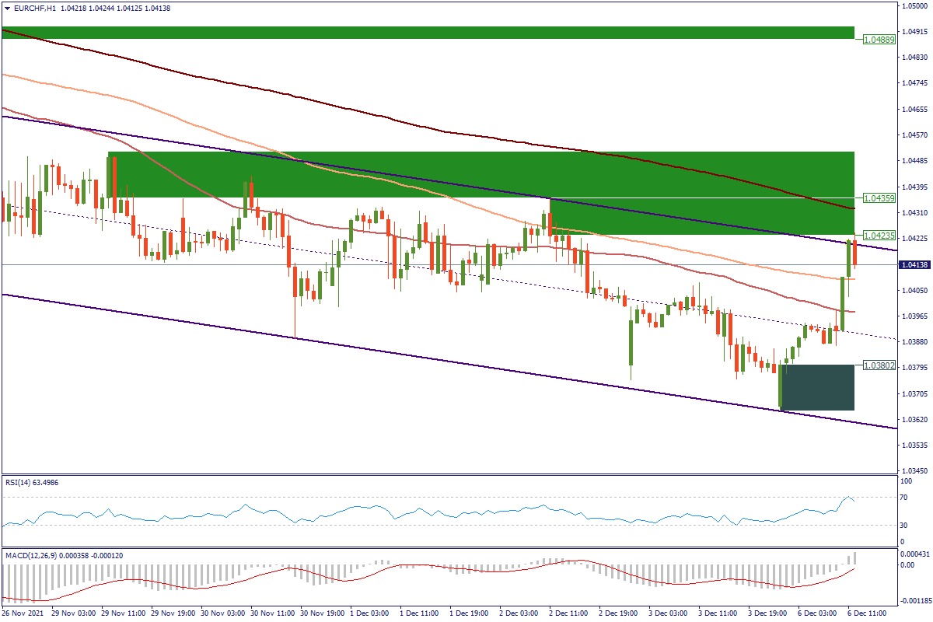Click the triangle arrow beside EURCHF,H1 title
Screen dimensions: 933x622
pos(6,8)
